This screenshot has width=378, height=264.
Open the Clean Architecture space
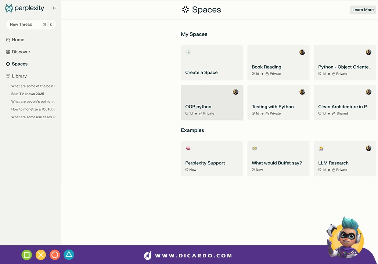(345, 102)
